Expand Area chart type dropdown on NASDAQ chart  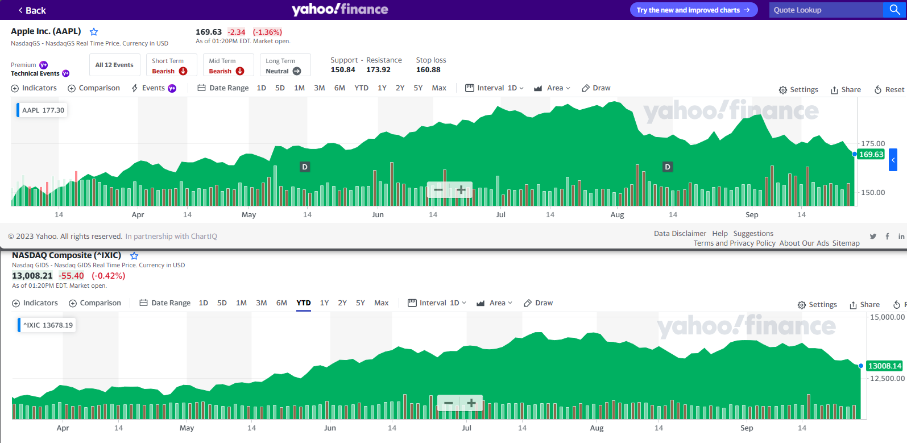tap(494, 303)
